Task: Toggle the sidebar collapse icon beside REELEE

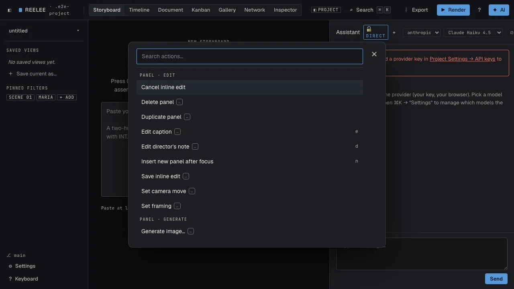Action: click(10, 10)
